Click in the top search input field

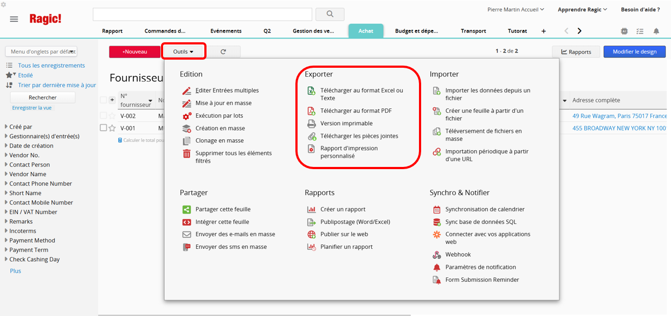click(202, 14)
